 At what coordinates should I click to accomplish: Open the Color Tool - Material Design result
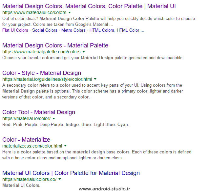pyautogui.click(x=39, y=112)
